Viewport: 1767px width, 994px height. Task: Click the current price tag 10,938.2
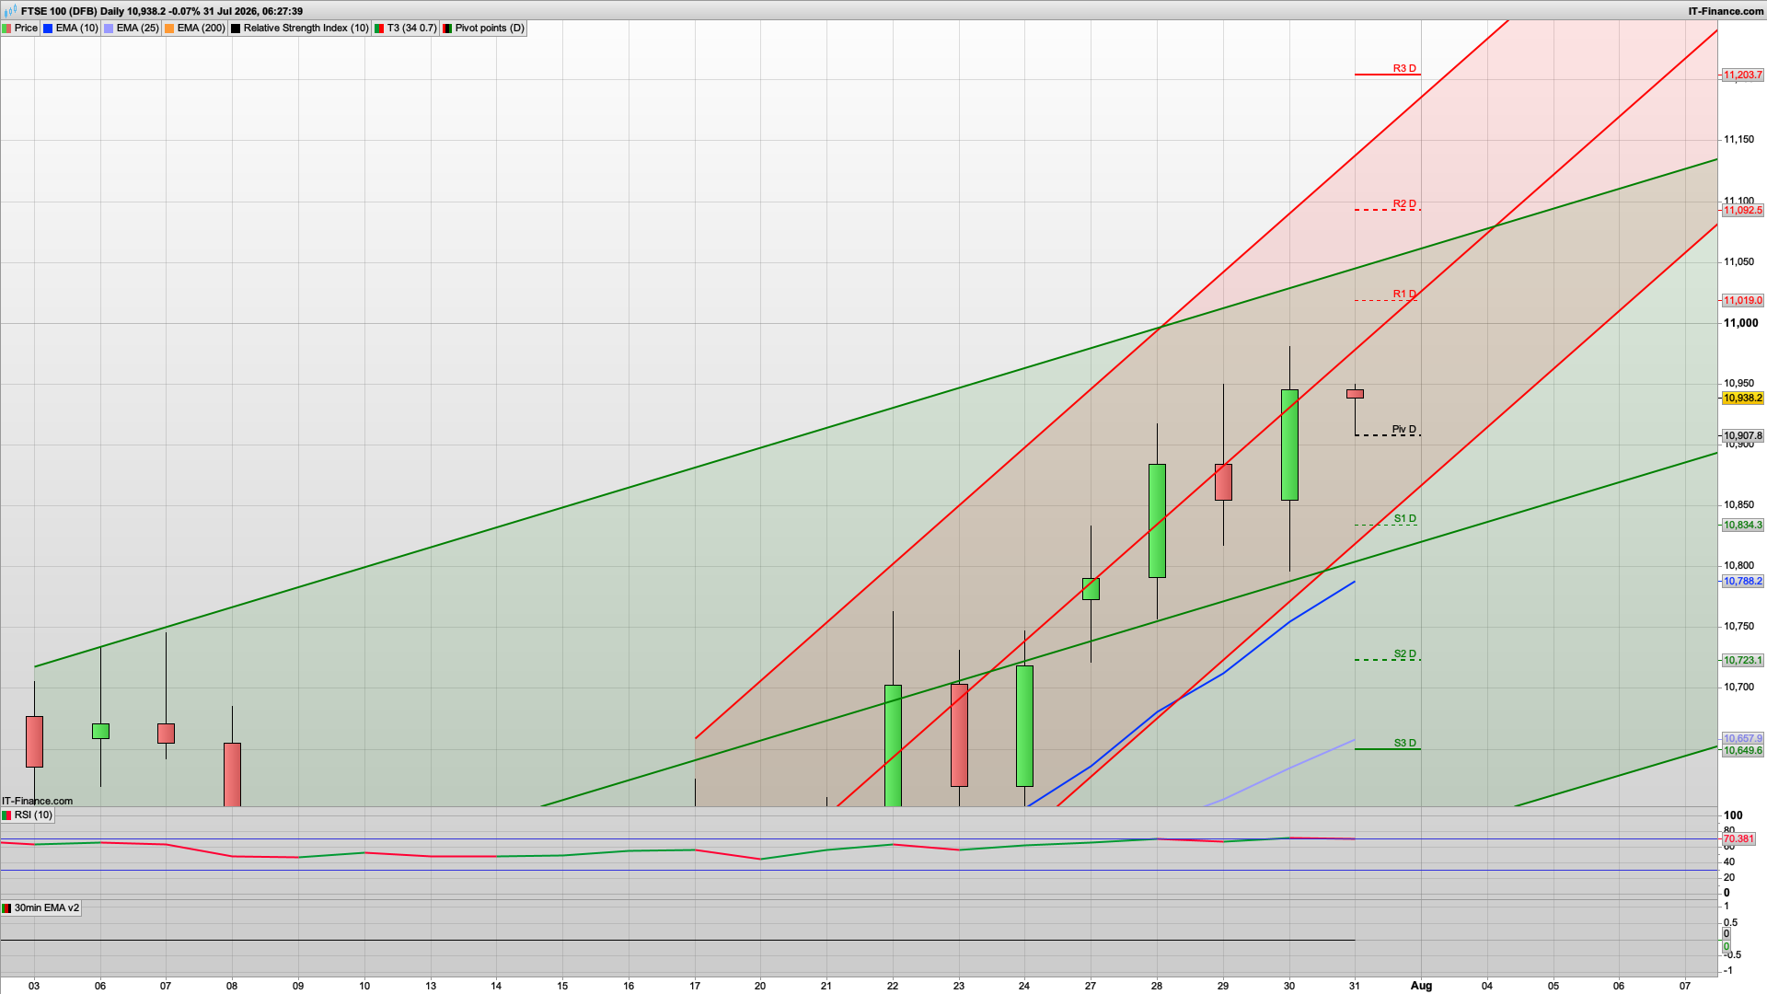(x=1743, y=399)
